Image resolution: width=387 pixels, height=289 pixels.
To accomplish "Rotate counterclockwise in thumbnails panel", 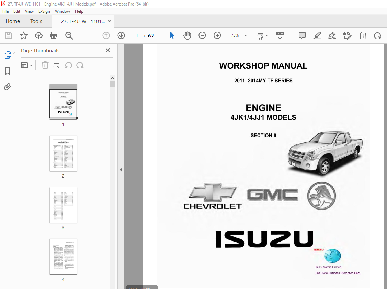I will click(68, 65).
